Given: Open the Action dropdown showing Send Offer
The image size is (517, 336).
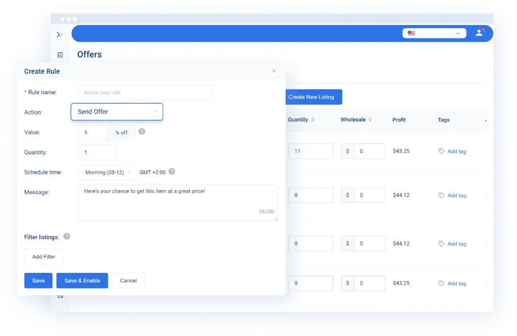Looking at the screenshot, I should pyautogui.click(x=117, y=112).
